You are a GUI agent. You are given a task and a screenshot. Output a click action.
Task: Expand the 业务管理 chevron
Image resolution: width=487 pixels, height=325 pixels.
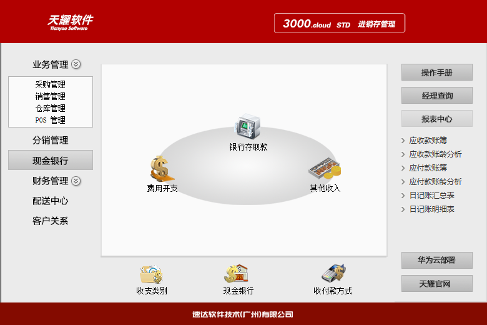[76, 64]
